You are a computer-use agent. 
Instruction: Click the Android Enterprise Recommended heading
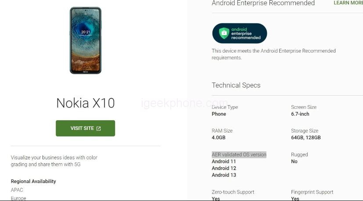tap(263, 3)
